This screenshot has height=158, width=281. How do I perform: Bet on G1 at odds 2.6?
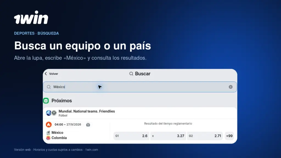point(131,136)
